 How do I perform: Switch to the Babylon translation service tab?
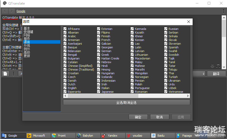(x=88, y=136)
